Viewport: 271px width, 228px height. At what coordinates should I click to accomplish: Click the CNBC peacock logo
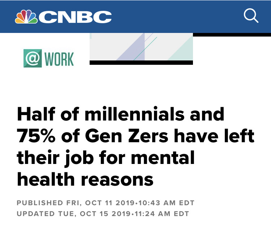[x=26, y=17]
